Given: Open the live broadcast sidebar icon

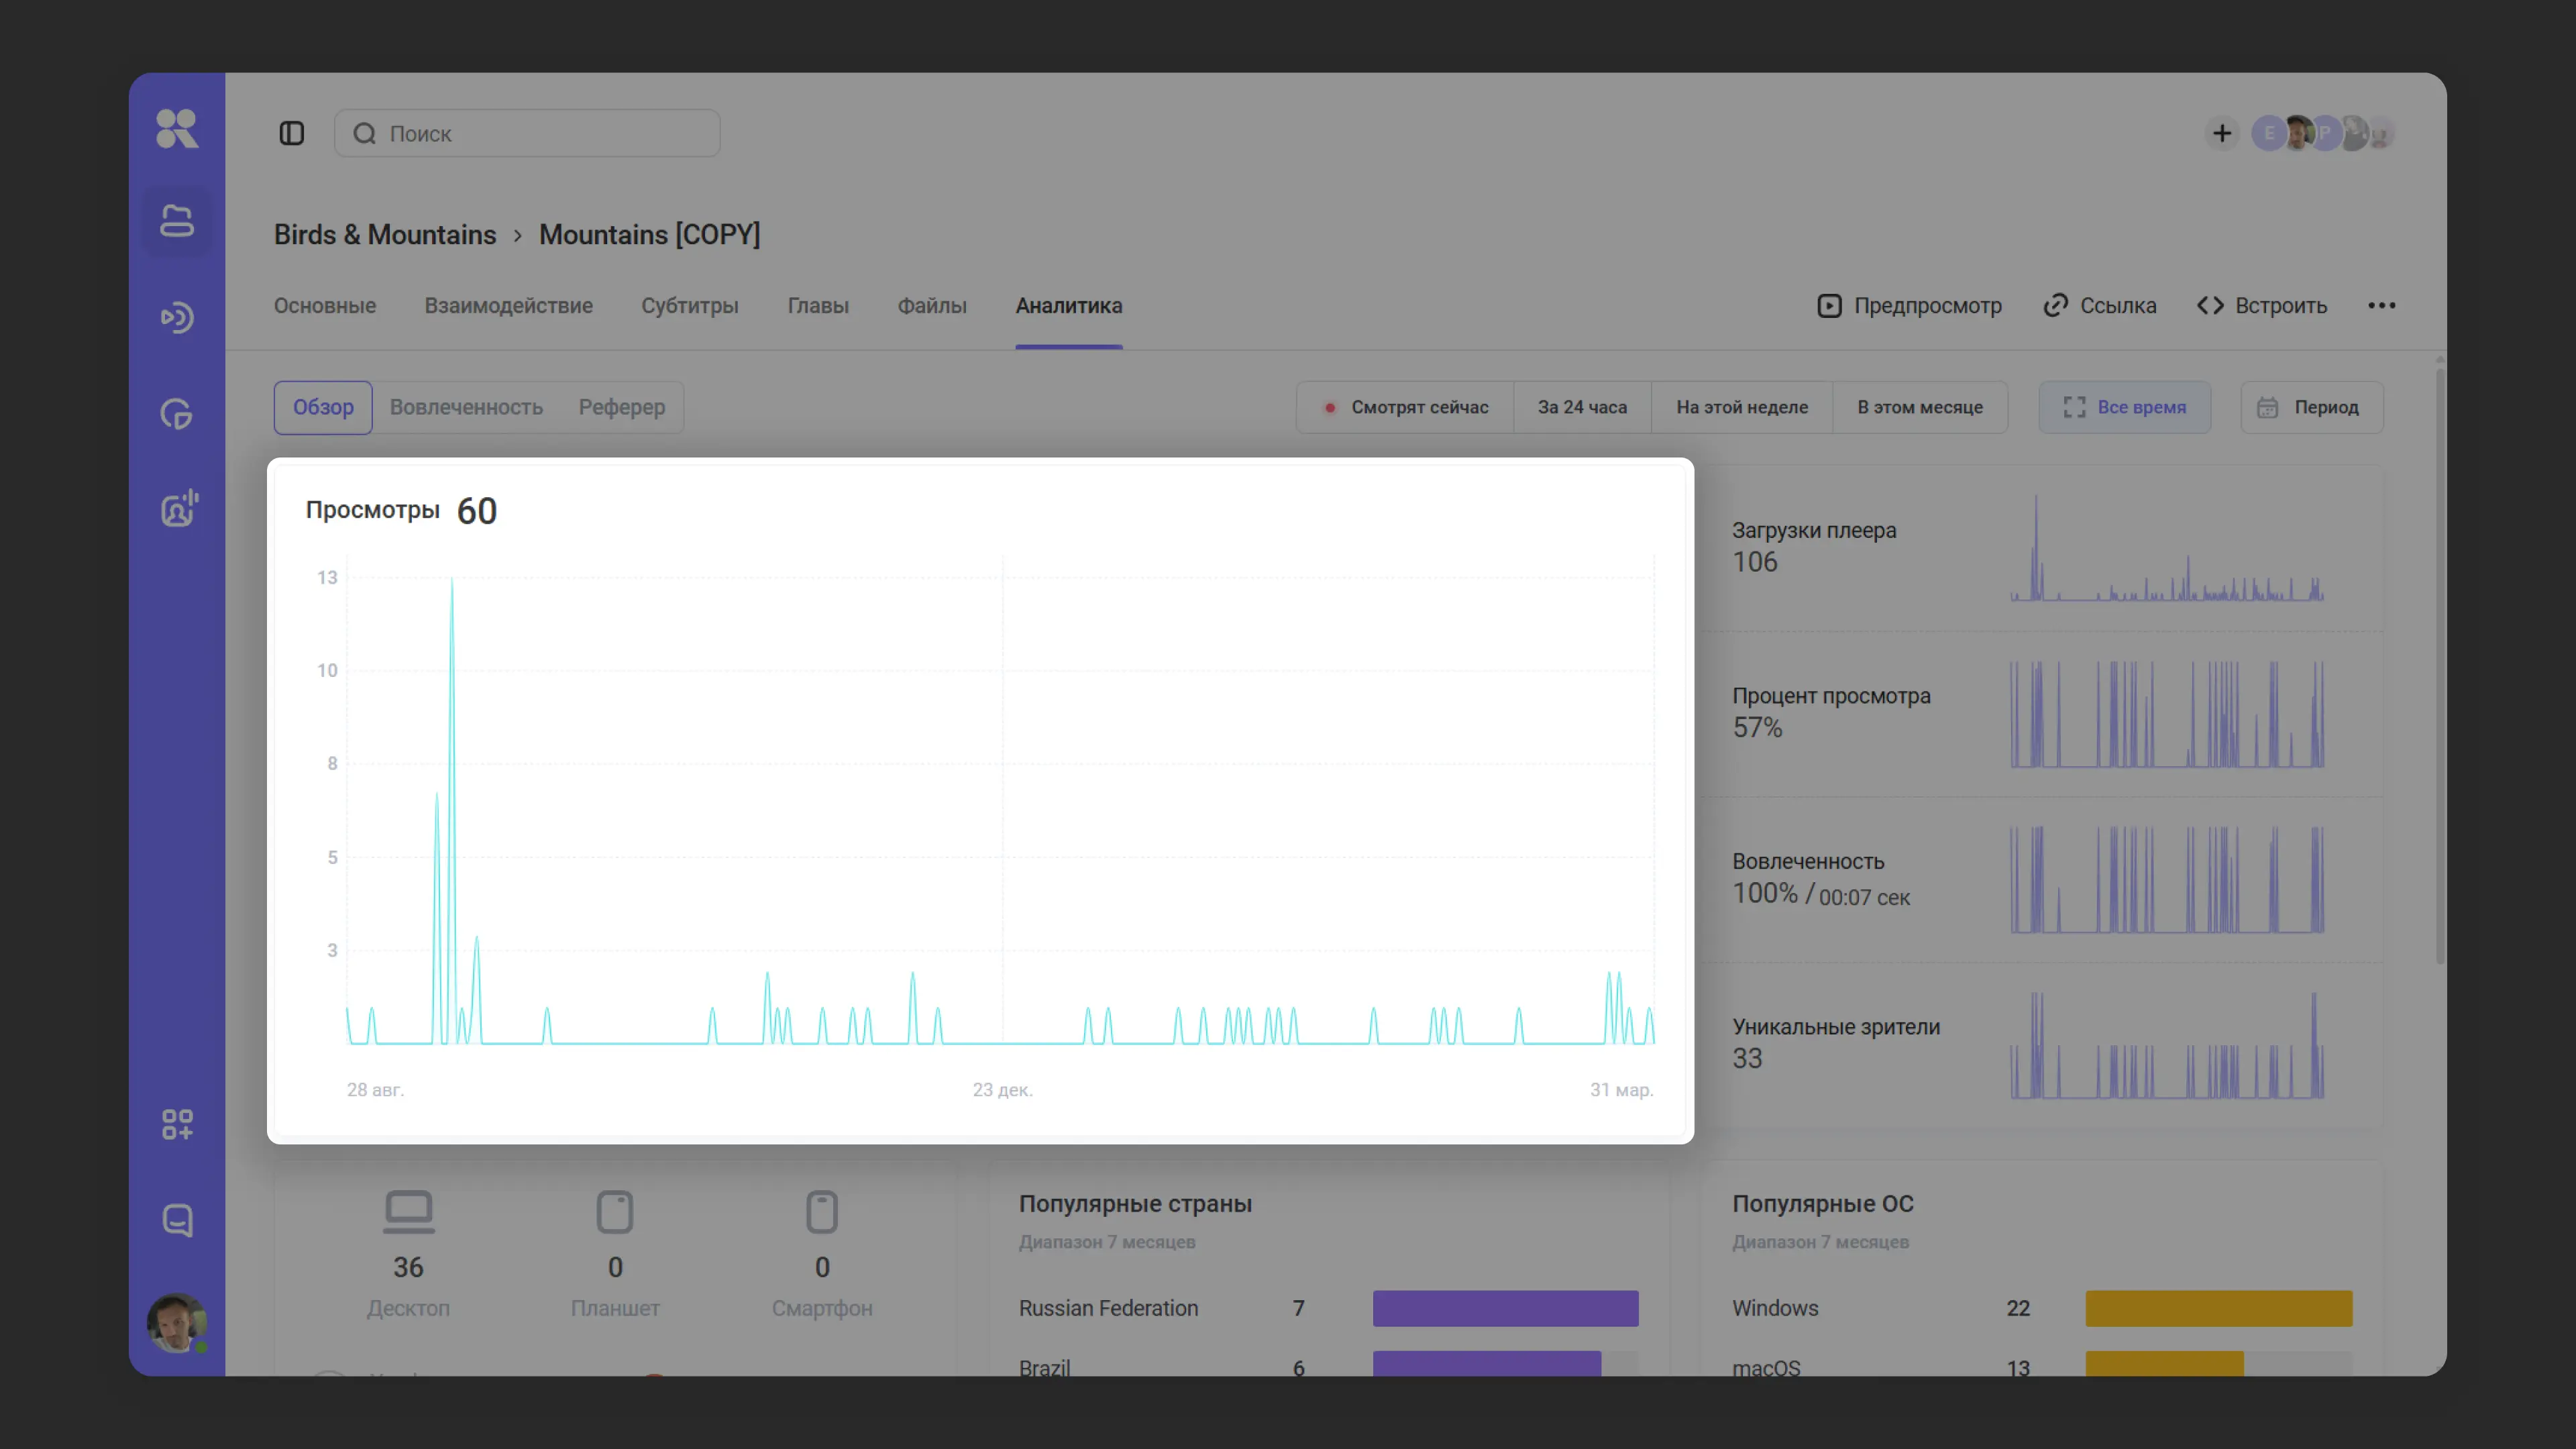Looking at the screenshot, I should point(177,318).
